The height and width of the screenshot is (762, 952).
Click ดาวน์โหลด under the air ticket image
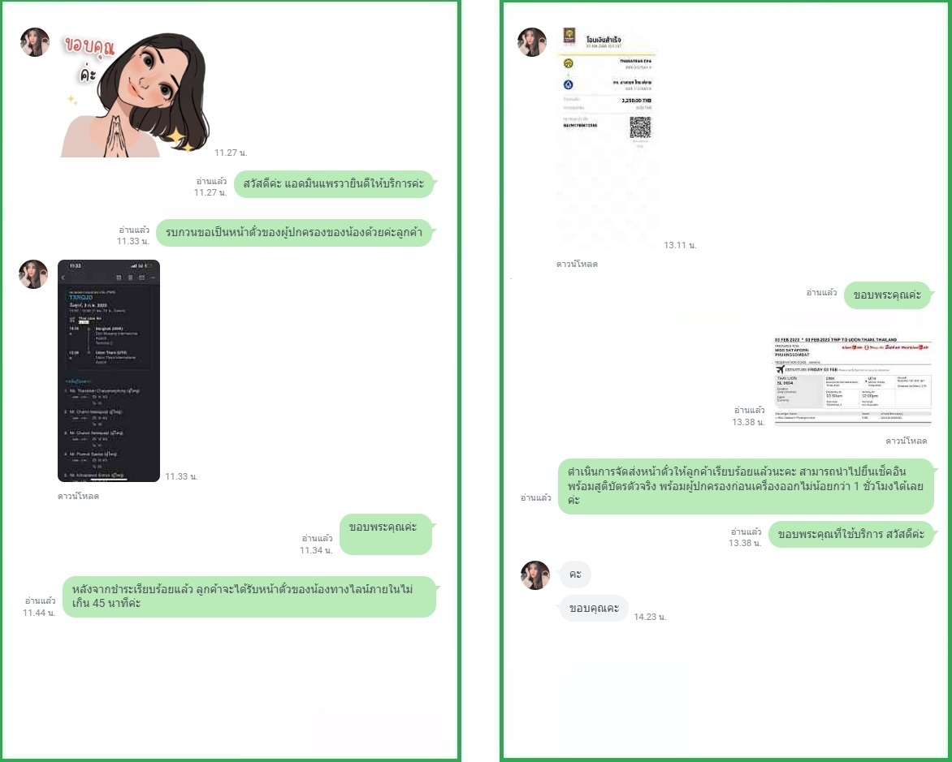pyautogui.click(x=906, y=441)
